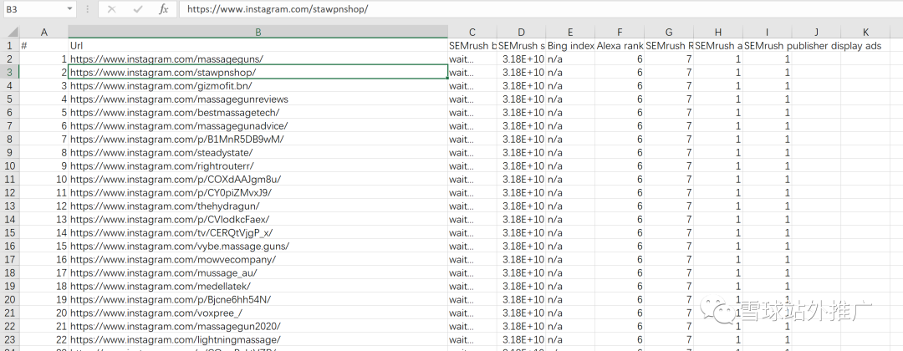Select column D header
This screenshot has height=351, width=903.
tap(521, 32)
